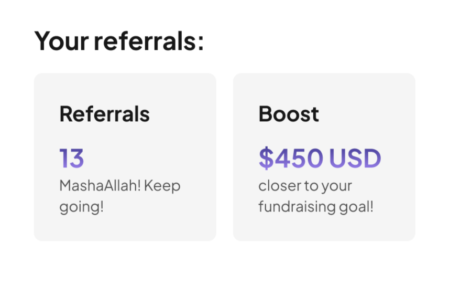This screenshot has height=296, width=449.
Task: Click the 'Your referrals:' heading
Action: coord(119,41)
